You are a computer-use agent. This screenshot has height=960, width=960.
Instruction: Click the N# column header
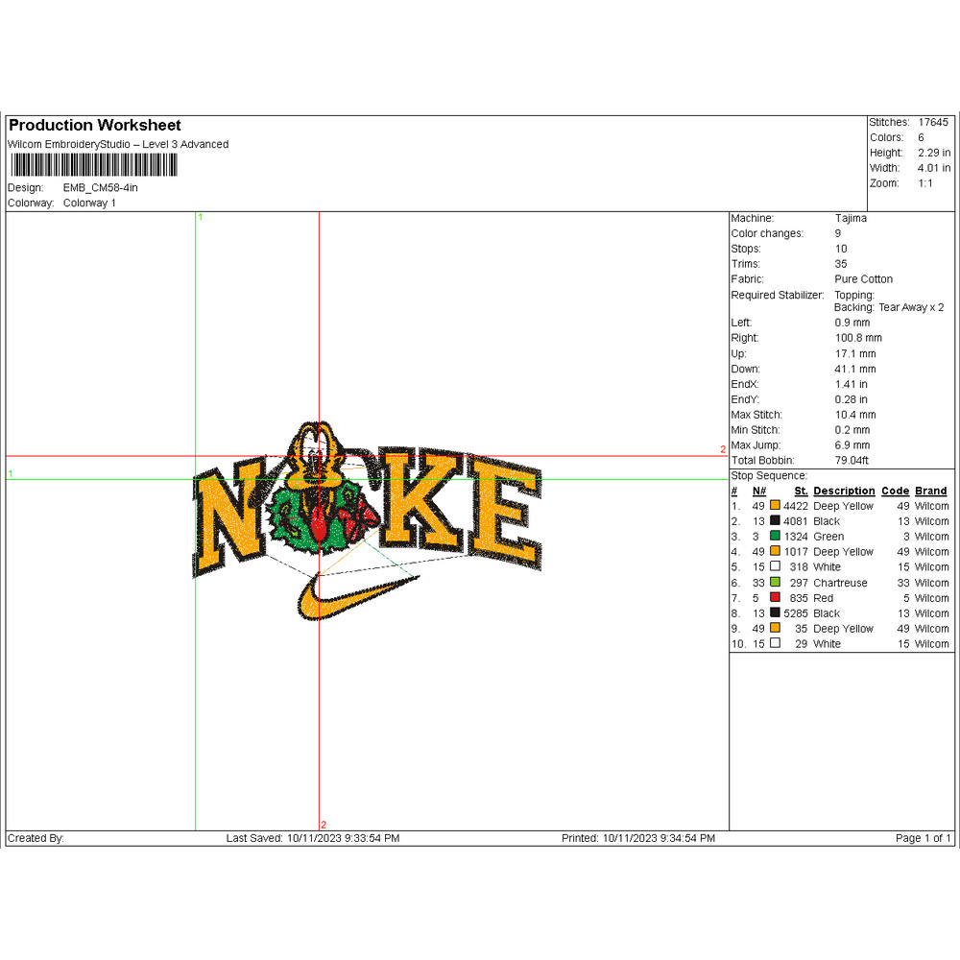click(758, 491)
